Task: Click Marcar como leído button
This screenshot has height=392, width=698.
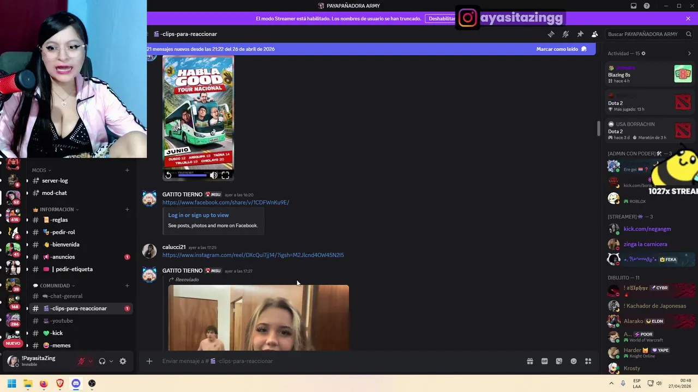Action: 562,49
